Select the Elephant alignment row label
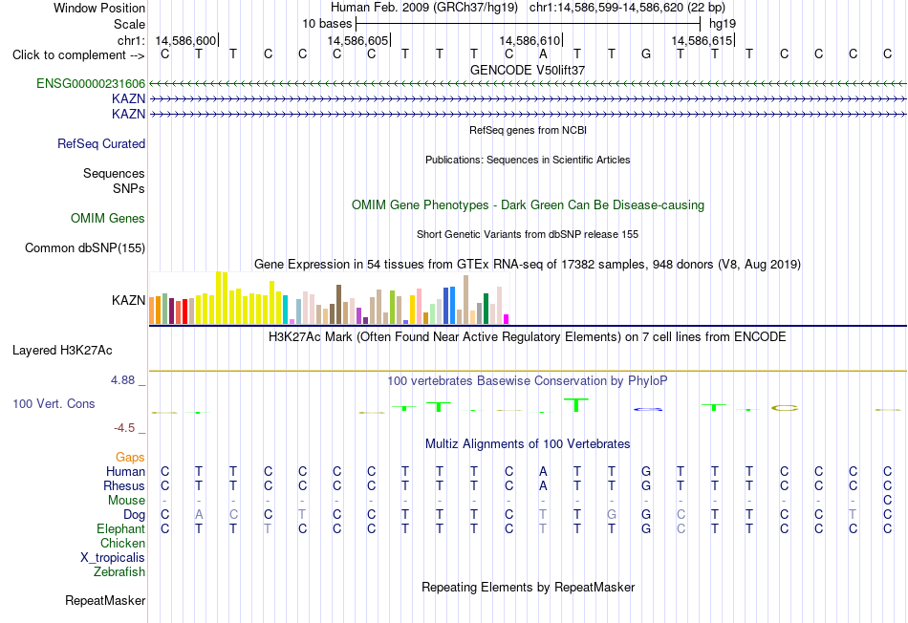Screen dimensions: 908x623 click(120, 528)
